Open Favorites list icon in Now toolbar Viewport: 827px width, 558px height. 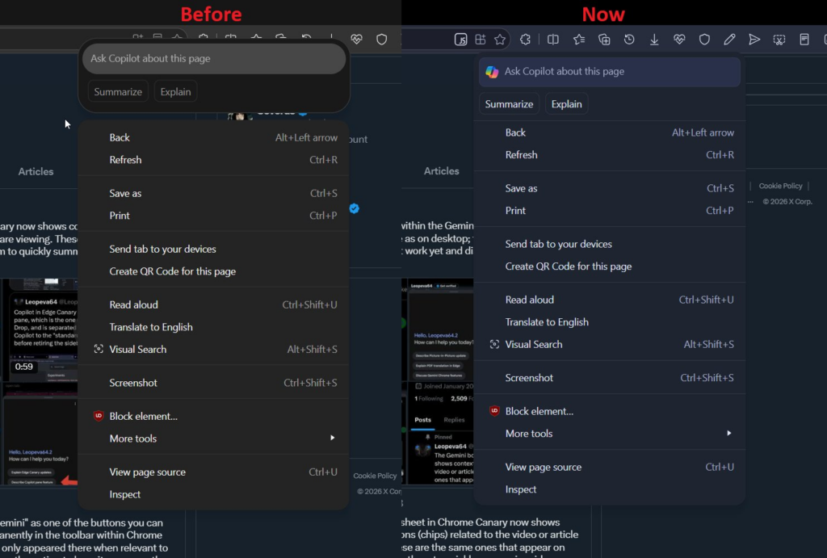pyautogui.click(x=578, y=40)
